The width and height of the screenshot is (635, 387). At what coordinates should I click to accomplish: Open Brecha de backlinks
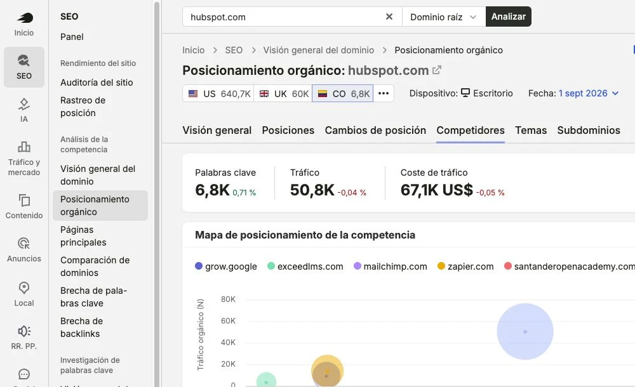tap(81, 327)
